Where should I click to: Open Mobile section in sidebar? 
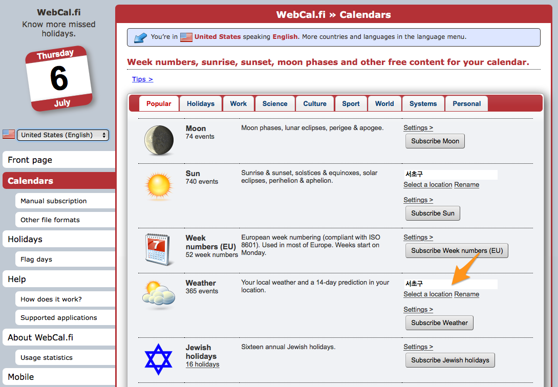(59, 377)
